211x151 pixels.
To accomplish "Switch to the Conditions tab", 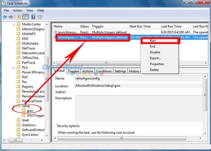I will 104,71.
